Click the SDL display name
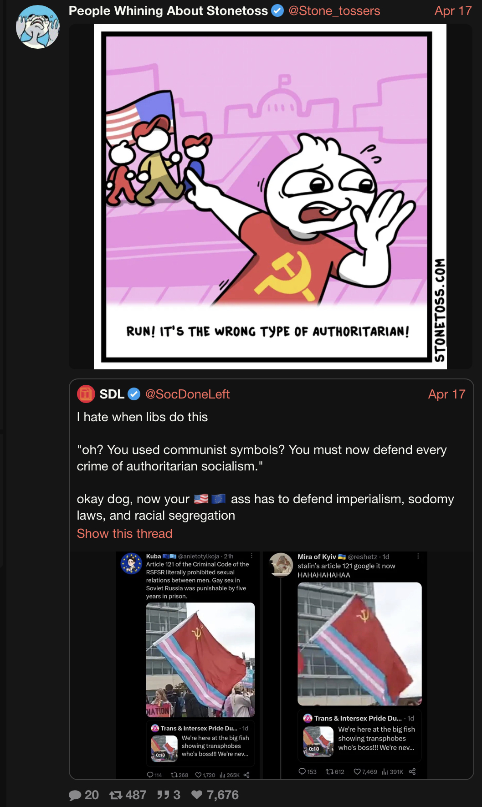Image resolution: width=482 pixels, height=807 pixels. (112, 394)
